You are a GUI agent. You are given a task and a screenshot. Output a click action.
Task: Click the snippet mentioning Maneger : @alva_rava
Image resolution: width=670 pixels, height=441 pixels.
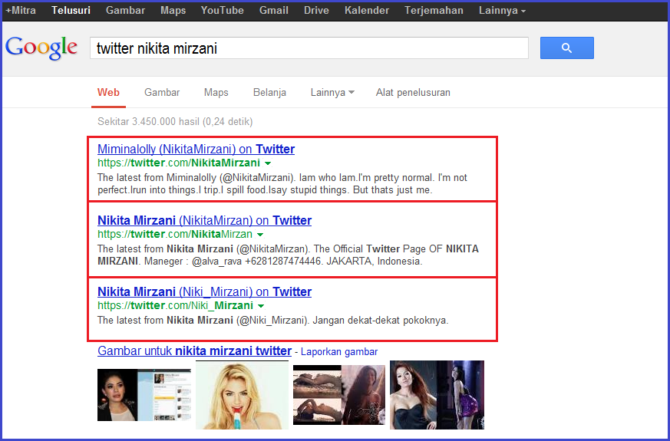tap(289, 255)
